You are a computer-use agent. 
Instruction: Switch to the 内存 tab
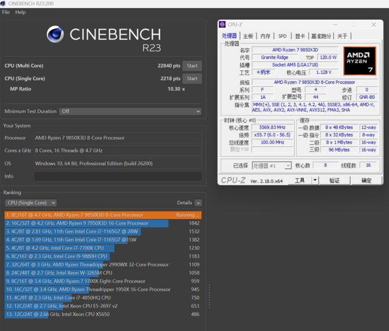[x=265, y=36]
